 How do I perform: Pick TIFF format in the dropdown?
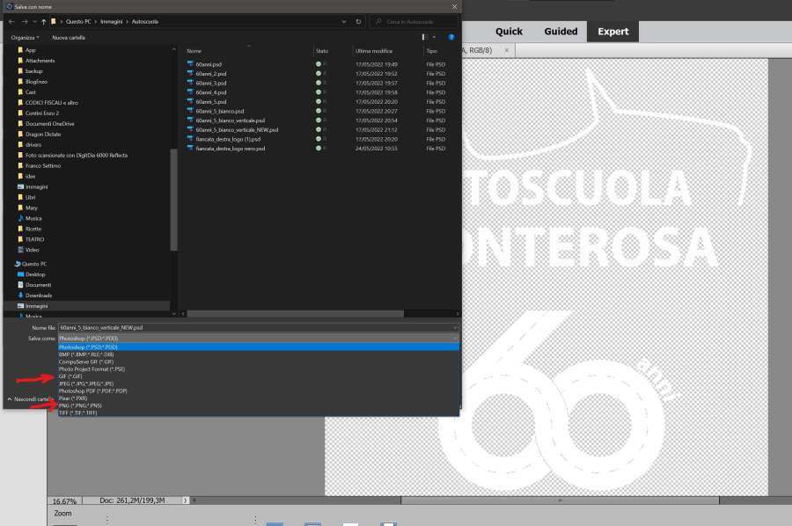[x=77, y=413]
